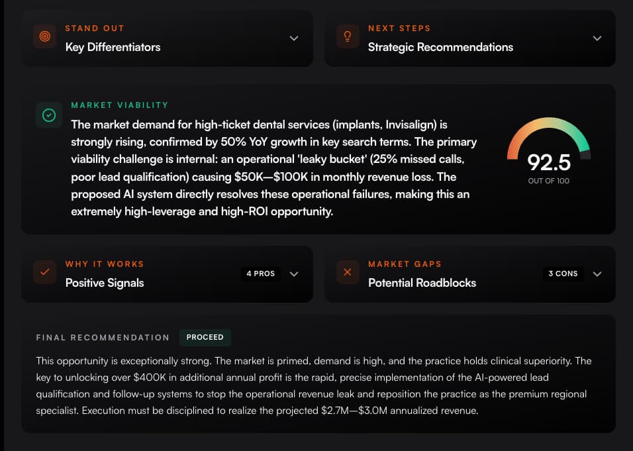Click the red X Market Gaps icon

pos(347,274)
